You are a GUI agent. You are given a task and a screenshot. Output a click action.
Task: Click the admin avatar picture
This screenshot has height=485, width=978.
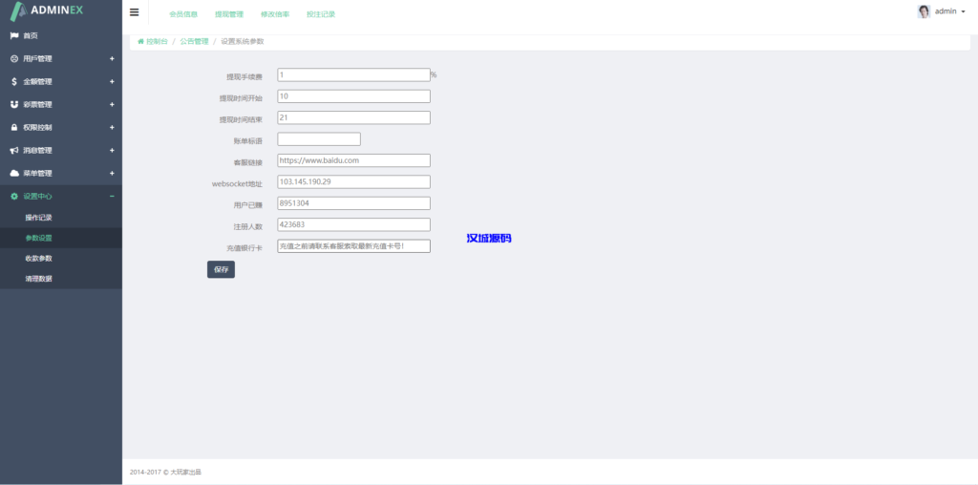point(924,11)
